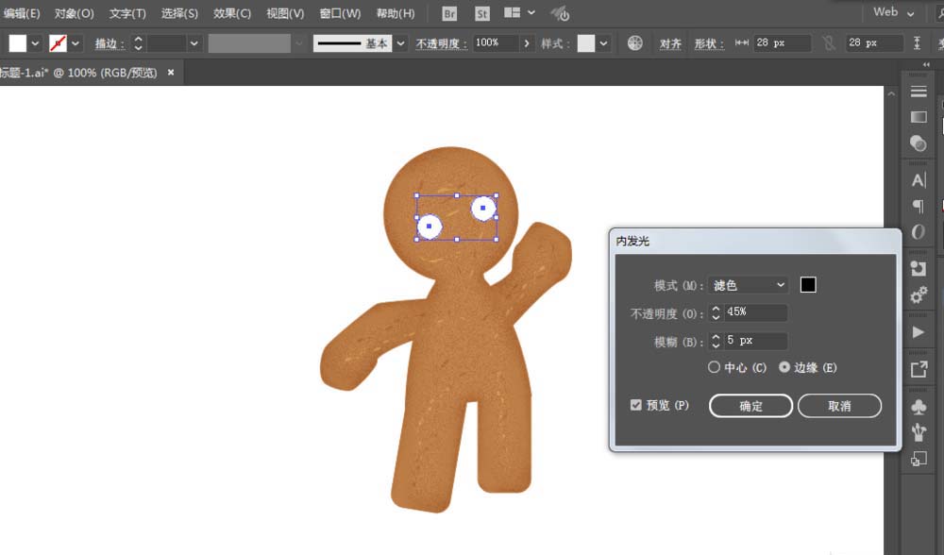Open the graphic style dropdown arrow
Screen dimensions: 944x555
pyautogui.click(x=603, y=43)
